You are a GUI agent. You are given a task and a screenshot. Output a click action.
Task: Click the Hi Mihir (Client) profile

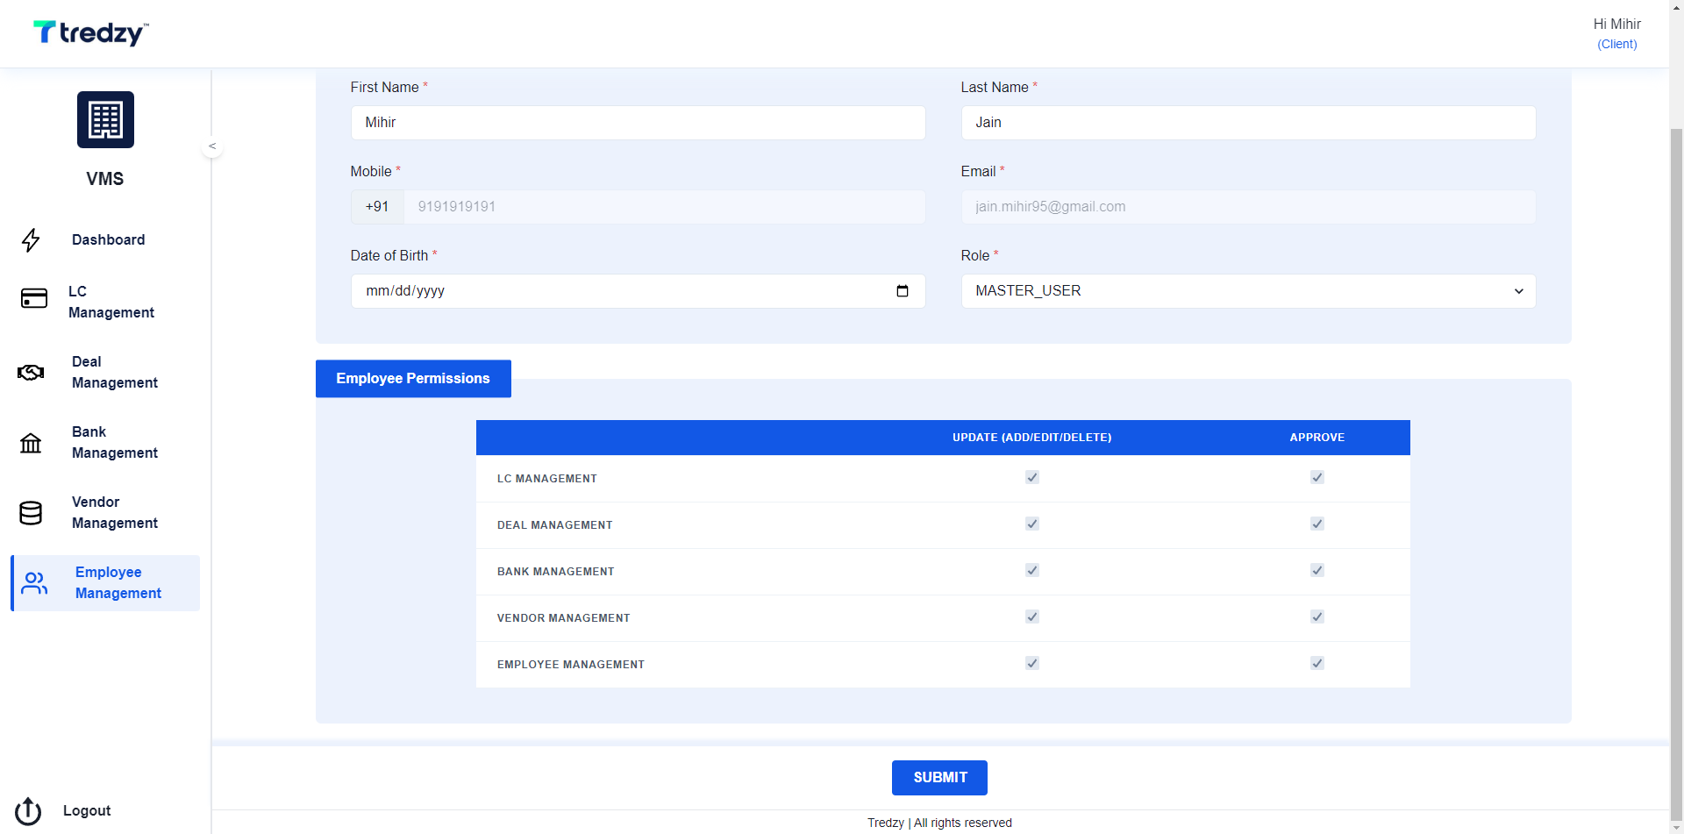(1616, 33)
